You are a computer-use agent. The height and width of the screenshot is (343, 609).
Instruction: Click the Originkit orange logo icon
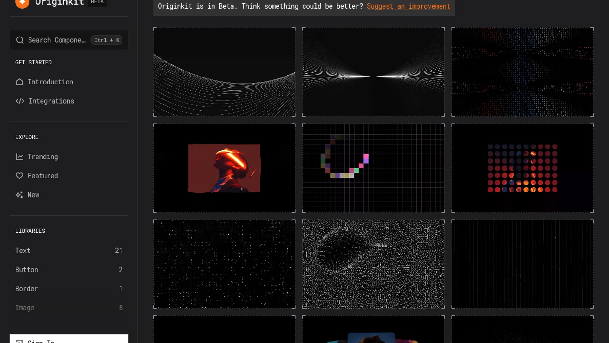point(22,3)
